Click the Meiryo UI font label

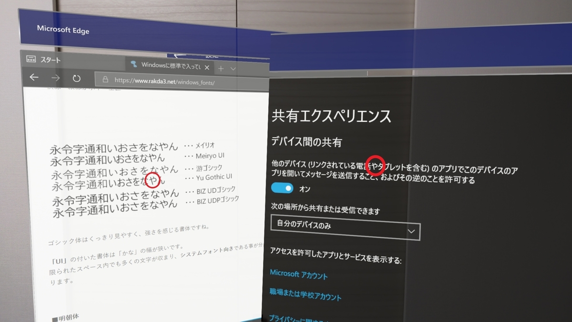[x=210, y=156]
